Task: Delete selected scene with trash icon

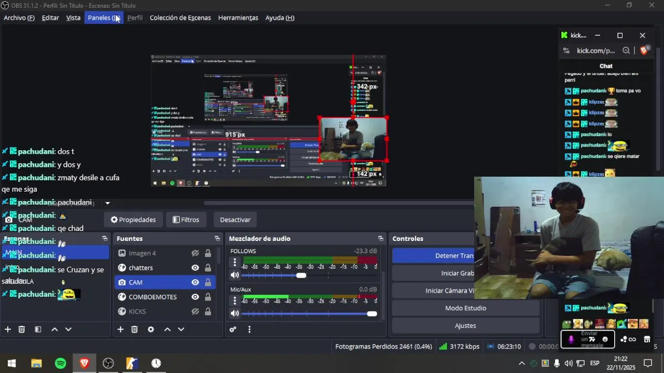Action: [22, 329]
